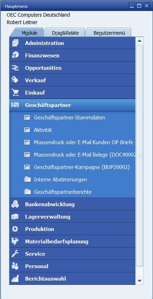
Task: Click folder icon beside Geschäftspartnerberichte
Action: [x=28, y=192]
